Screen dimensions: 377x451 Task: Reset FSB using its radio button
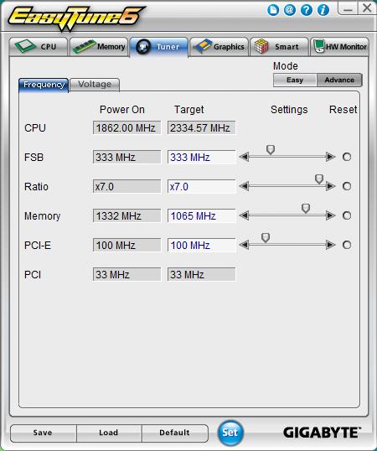pos(347,157)
